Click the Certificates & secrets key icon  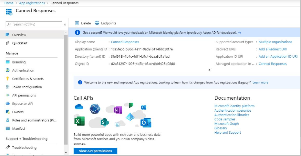coord(7,79)
